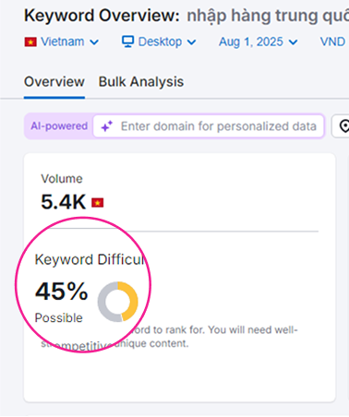This screenshot has width=349, height=417.
Task: Click the 45% difficulty value
Action: click(62, 292)
